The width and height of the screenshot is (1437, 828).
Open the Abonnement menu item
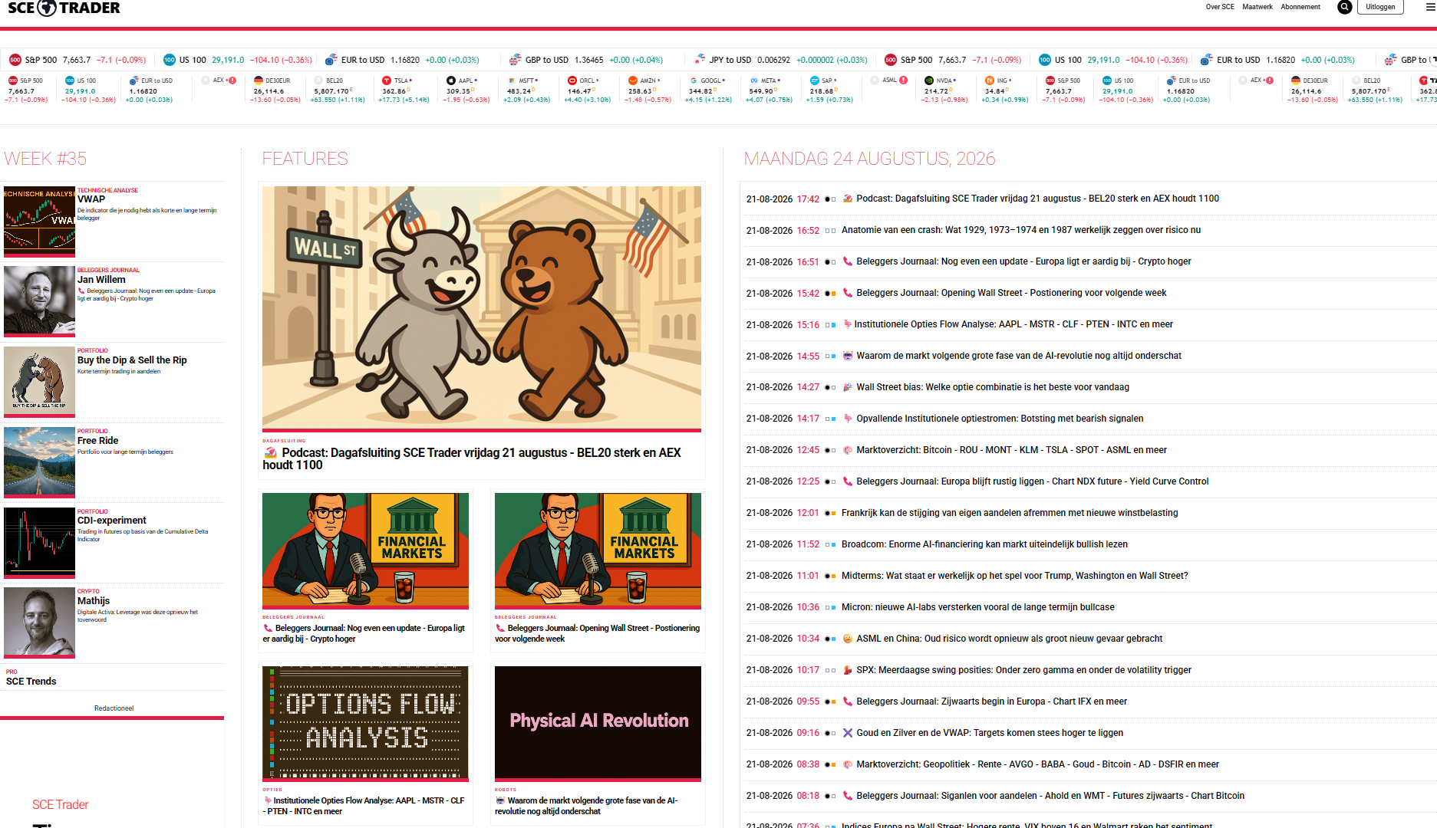(x=1300, y=7)
